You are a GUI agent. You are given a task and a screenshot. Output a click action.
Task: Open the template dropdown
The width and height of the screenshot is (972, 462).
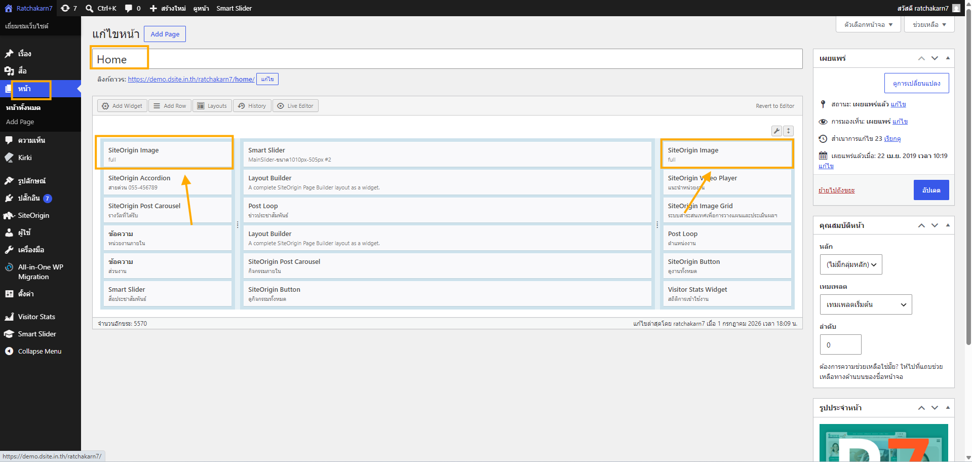click(866, 304)
